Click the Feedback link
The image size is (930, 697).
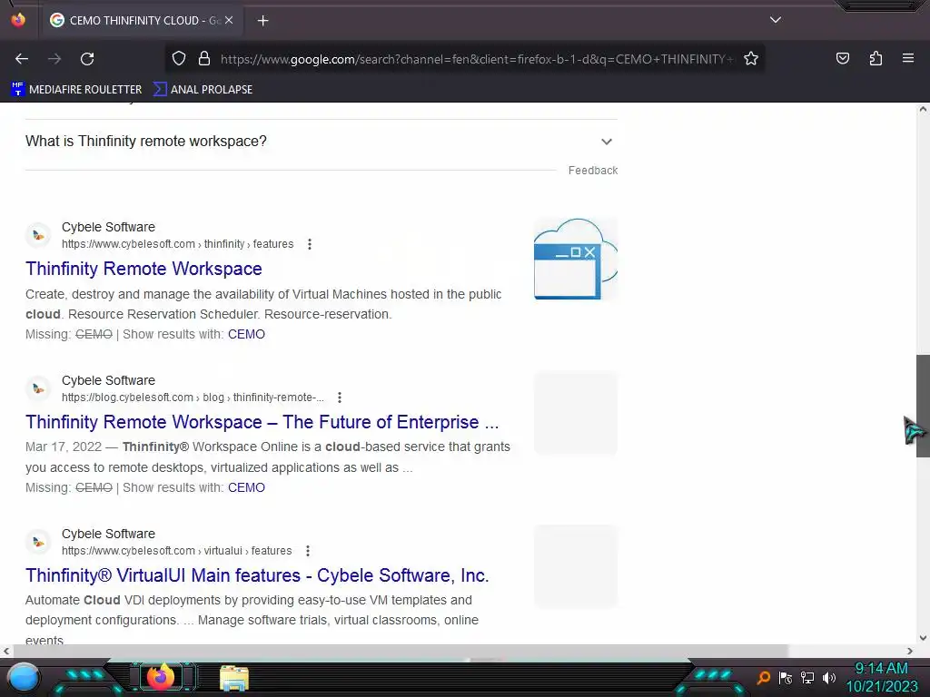tap(592, 171)
